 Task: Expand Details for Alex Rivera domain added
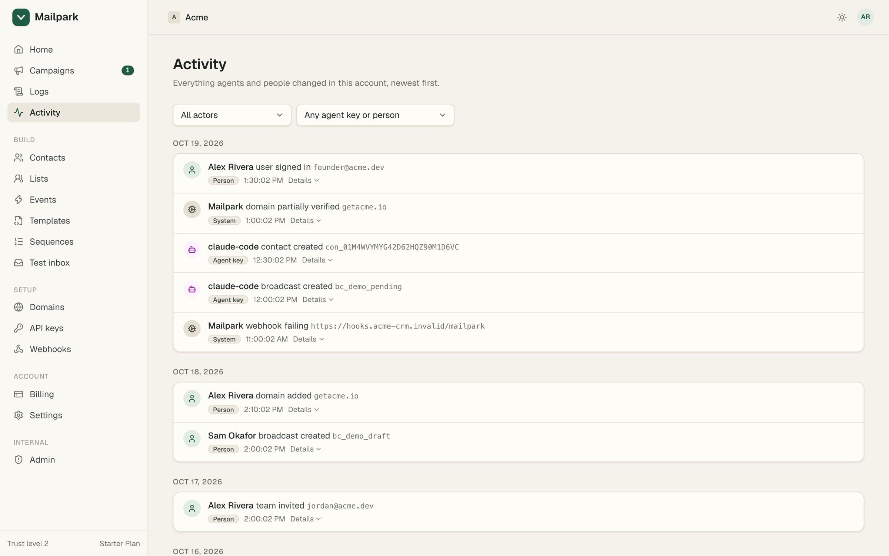tap(303, 410)
